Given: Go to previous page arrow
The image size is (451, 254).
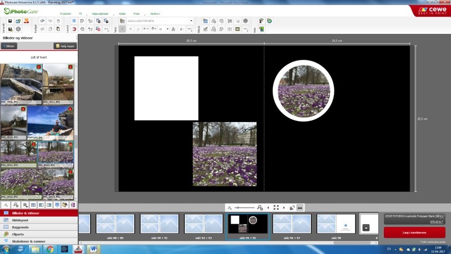Looking at the screenshot, I should pyautogui.click(x=268, y=208).
